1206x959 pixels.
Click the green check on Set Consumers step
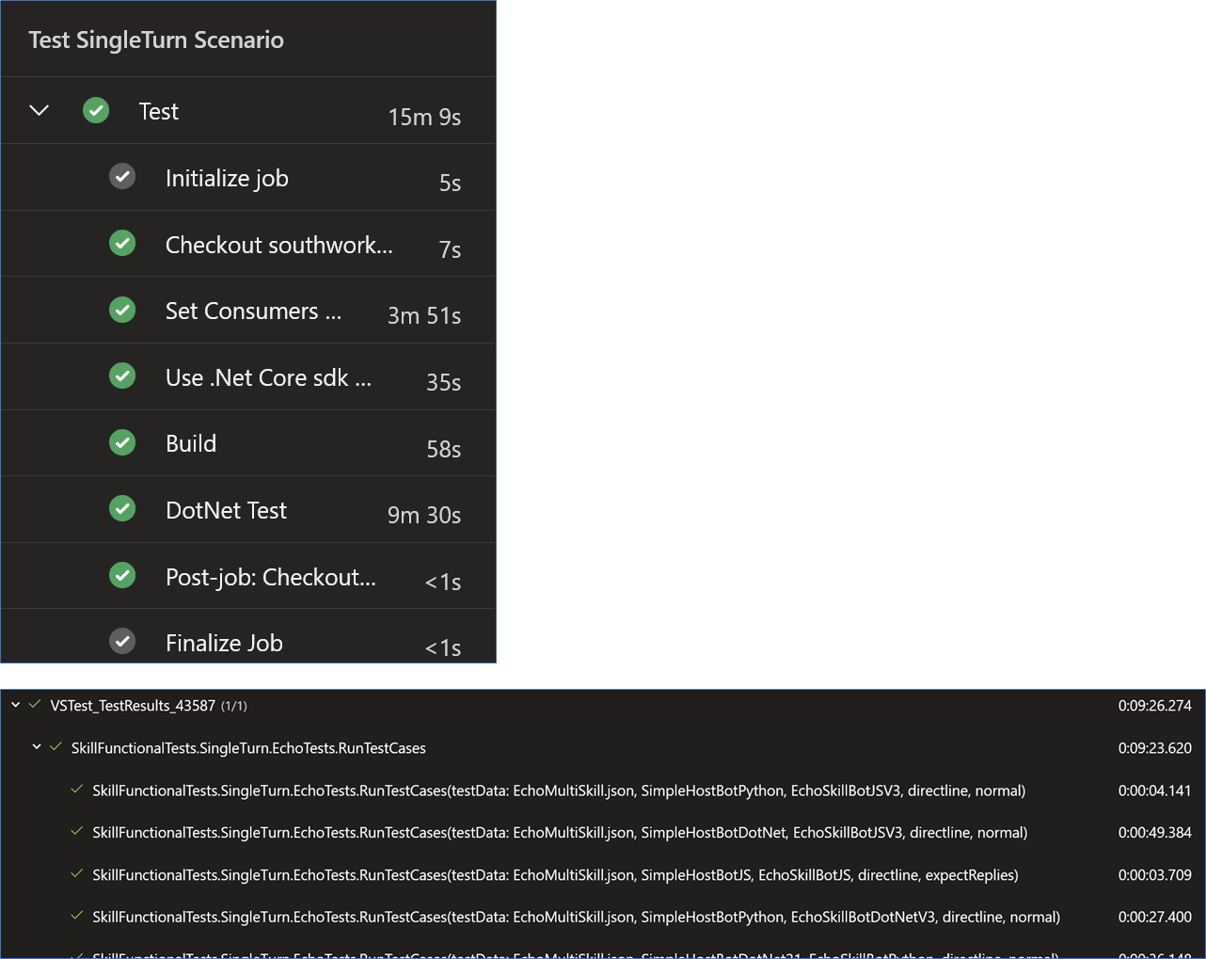click(x=122, y=309)
